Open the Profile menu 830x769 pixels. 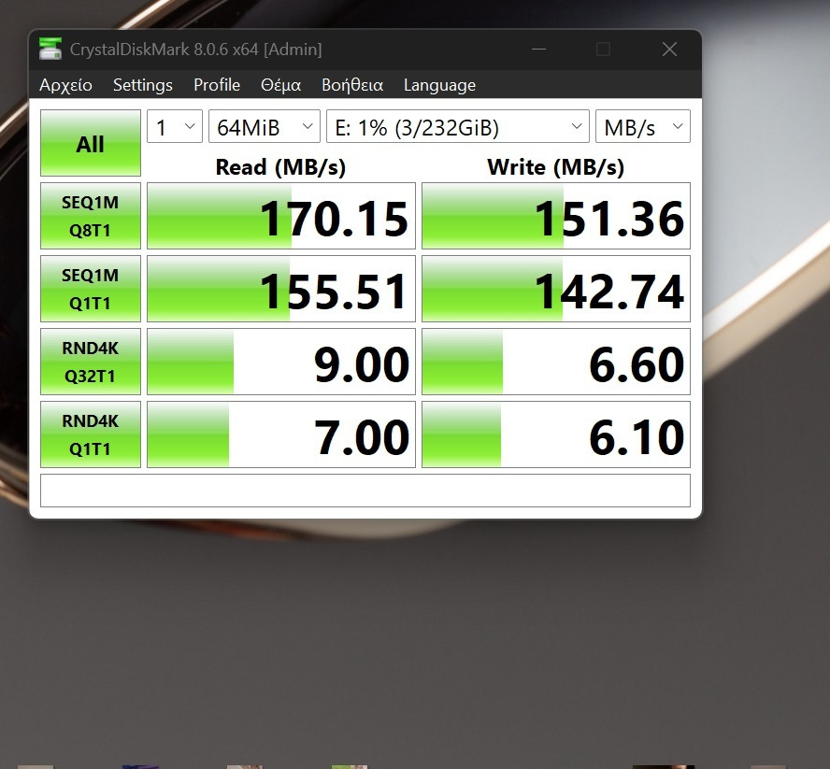217,85
